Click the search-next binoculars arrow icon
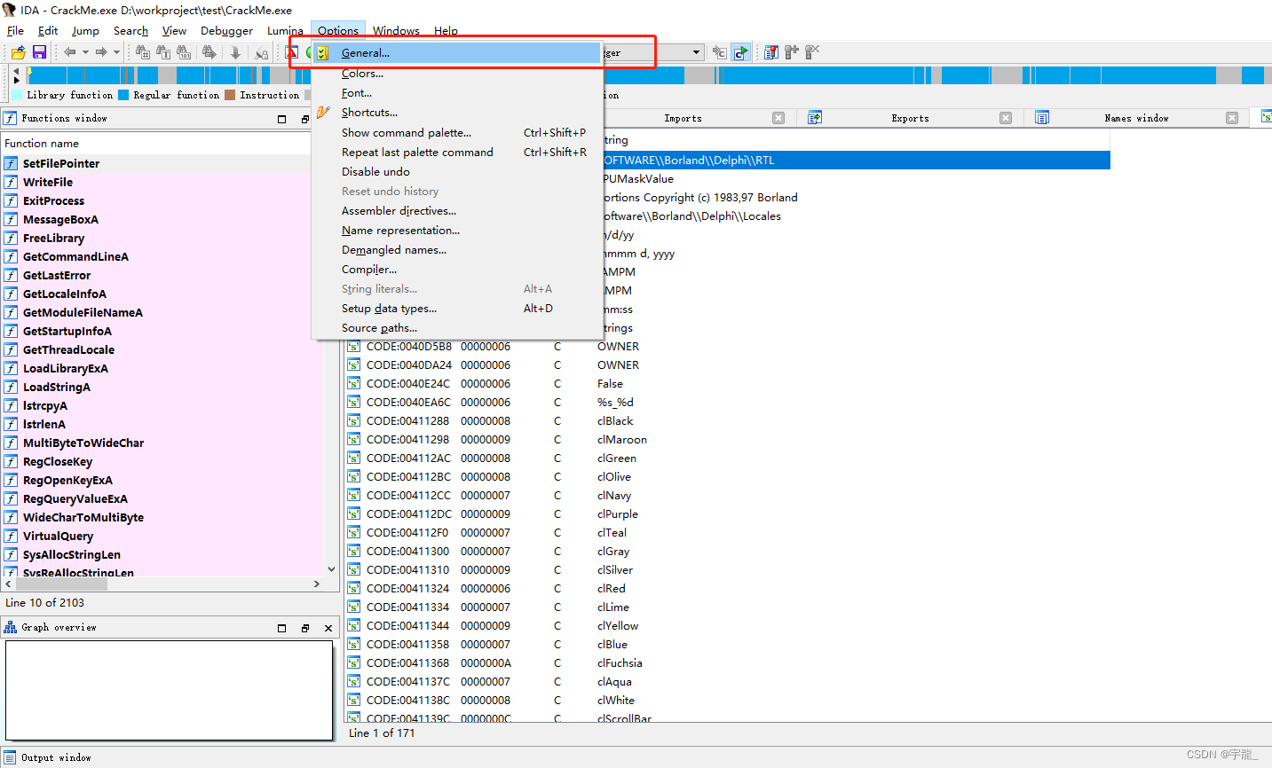The height and width of the screenshot is (768, 1272). (x=209, y=52)
